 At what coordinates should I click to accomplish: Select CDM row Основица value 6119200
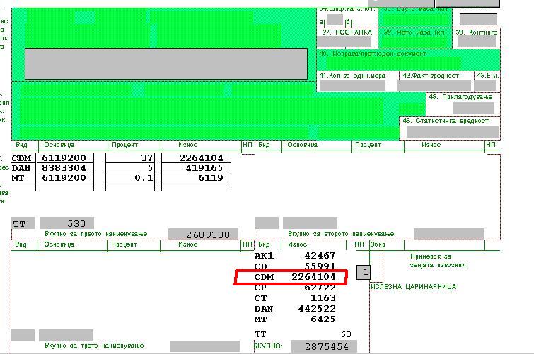point(64,158)
